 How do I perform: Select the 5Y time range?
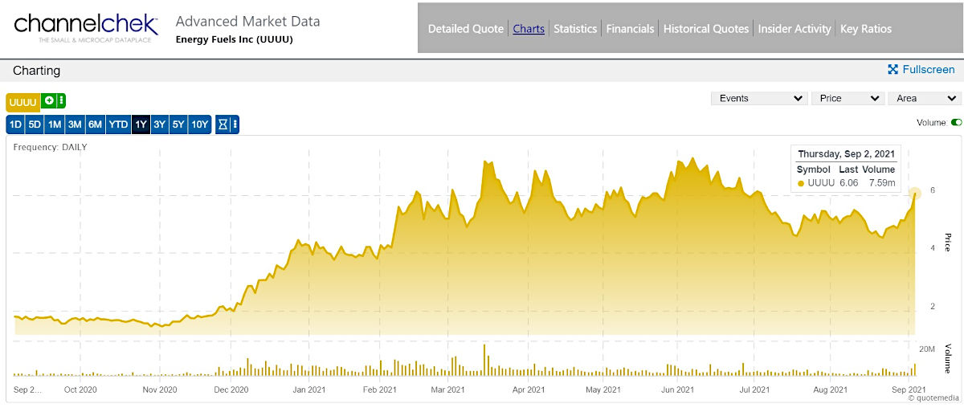point(178,124)
